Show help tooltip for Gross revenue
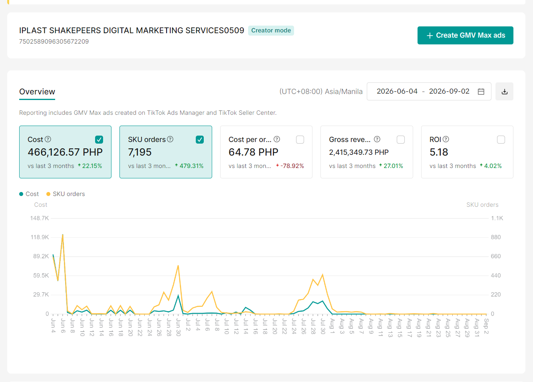 [377, 139]
